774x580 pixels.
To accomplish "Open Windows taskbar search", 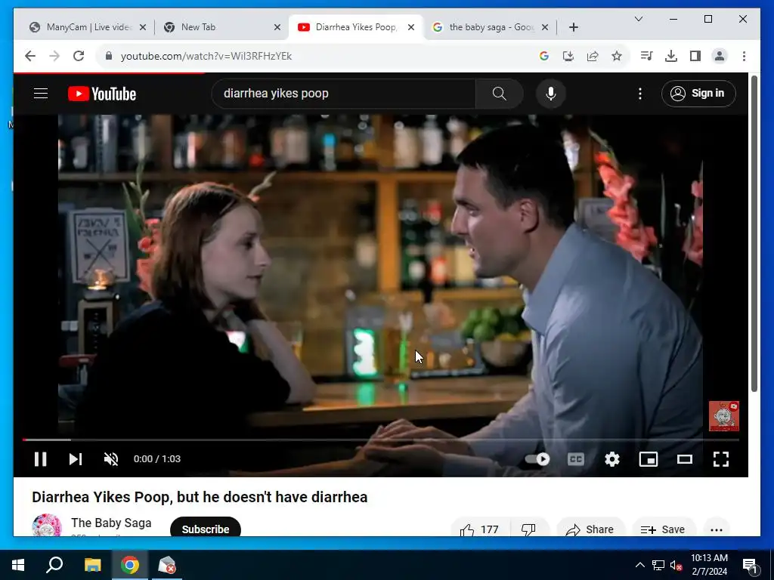I will (54, 565).
